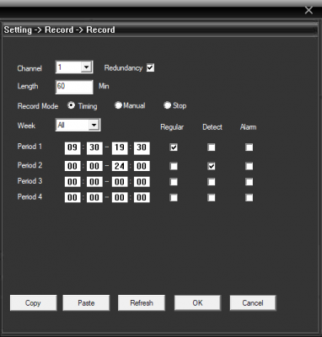Click the Refresh button
Screen dimensions: 322x337
click(x=142, y=302)
